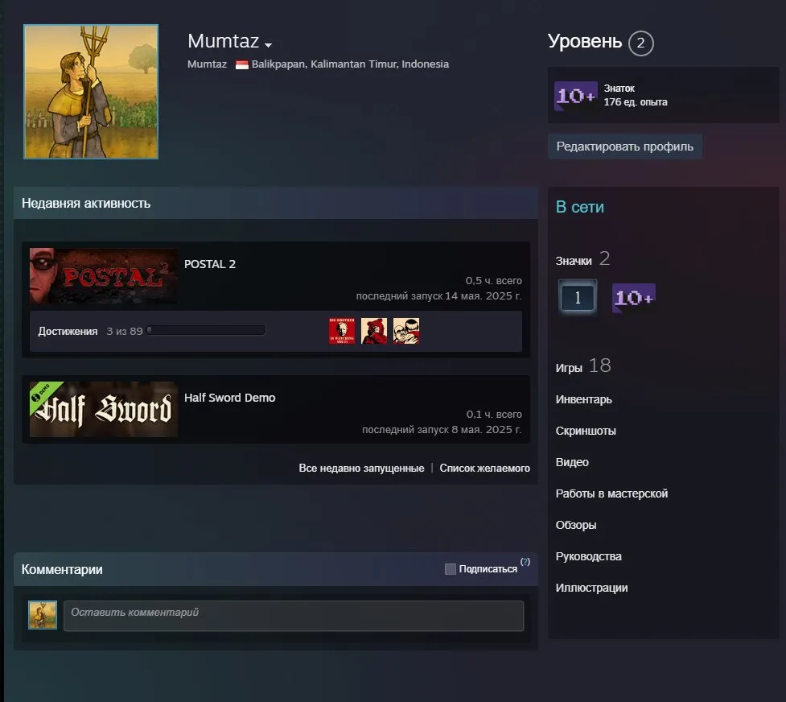
Task: Click the В сети status text
Action: pyautogui.click(x=580, y=207)
